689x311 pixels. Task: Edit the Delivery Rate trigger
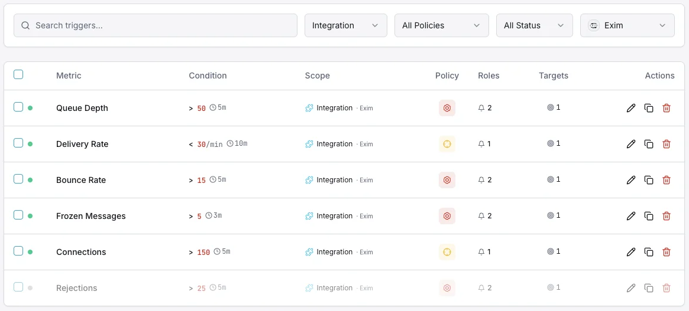click(x=631, y=144)
